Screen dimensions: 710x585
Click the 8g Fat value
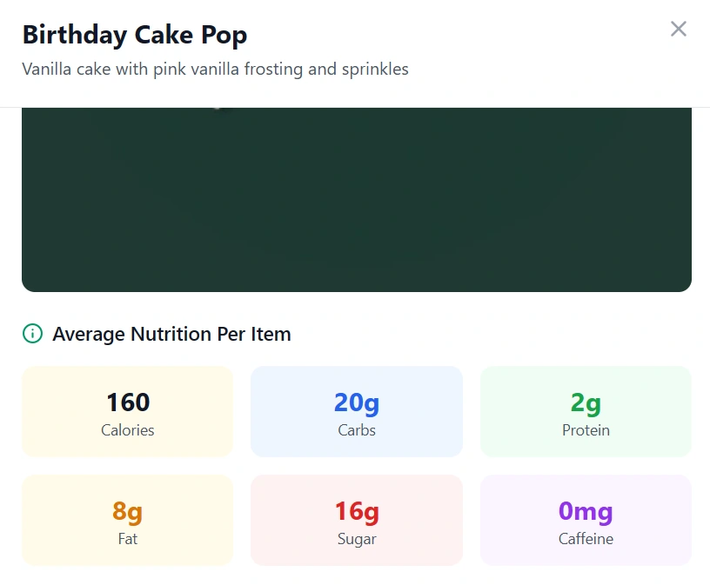[127, 511]
